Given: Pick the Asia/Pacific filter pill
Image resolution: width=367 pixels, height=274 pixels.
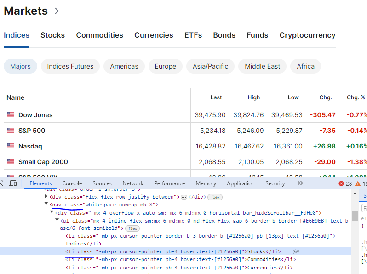Looking at the screenshot, I should (211, 66).
